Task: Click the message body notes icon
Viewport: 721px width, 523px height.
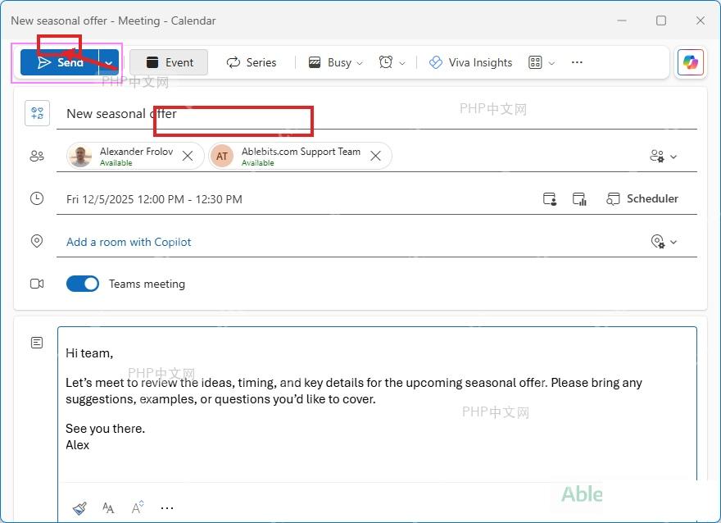Action: pyautogui.click(x=37, y=343)
